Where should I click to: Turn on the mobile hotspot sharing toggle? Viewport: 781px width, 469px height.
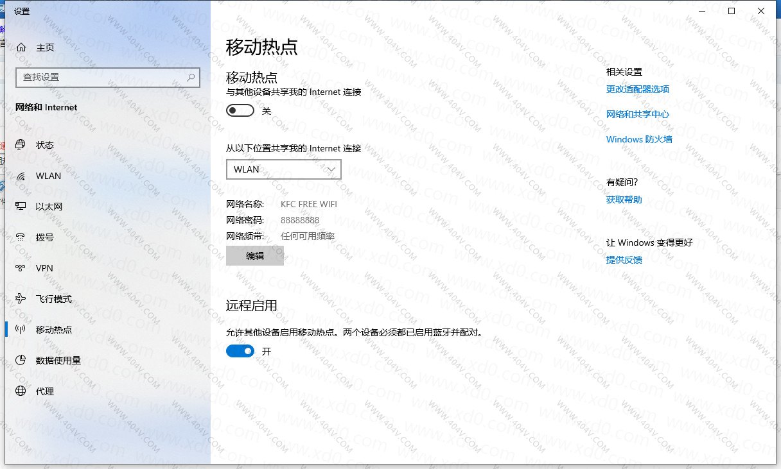[240, 111]
